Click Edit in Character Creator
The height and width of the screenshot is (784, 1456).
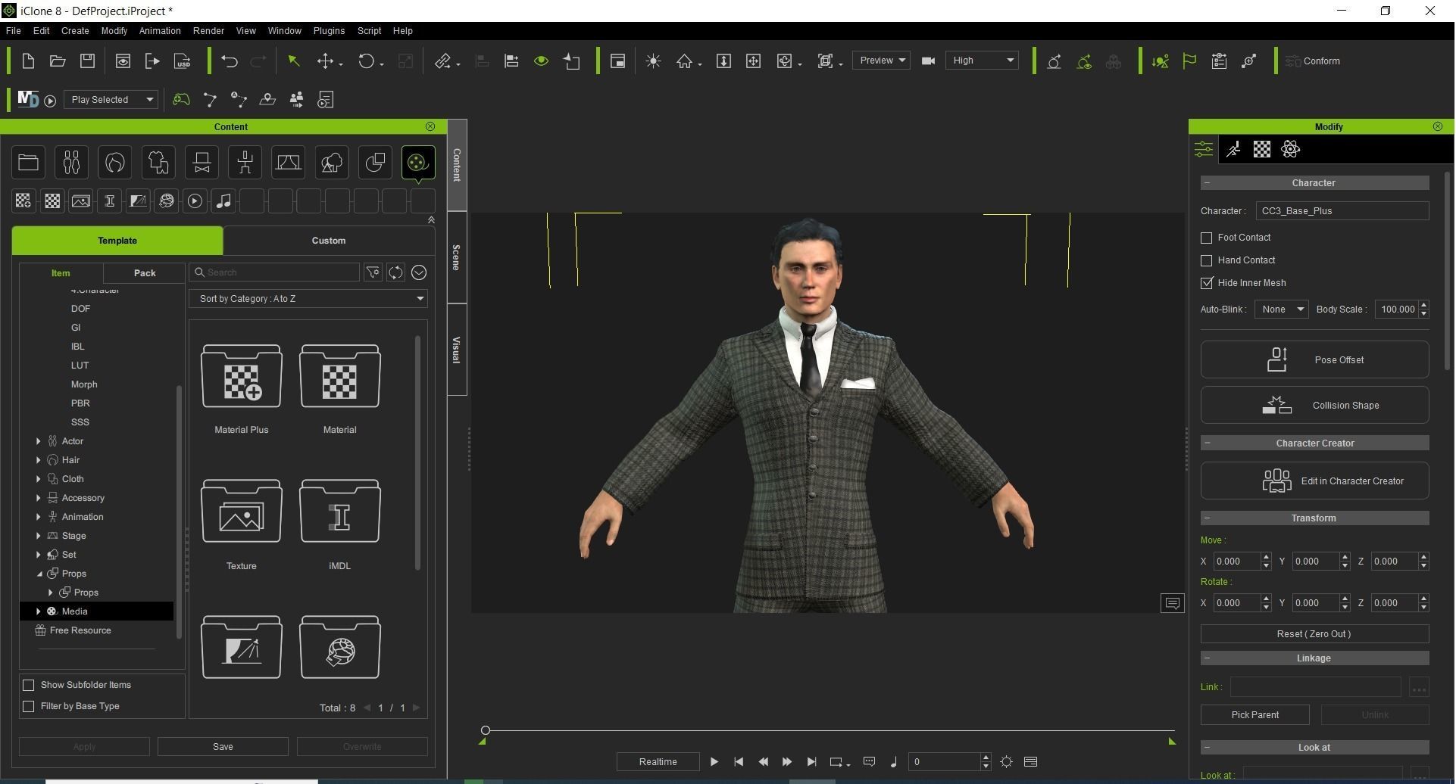[1314, 481]
